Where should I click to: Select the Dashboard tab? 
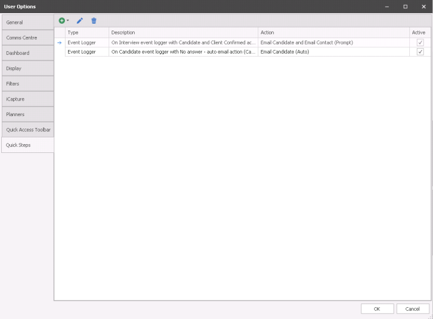coord(27,53)
